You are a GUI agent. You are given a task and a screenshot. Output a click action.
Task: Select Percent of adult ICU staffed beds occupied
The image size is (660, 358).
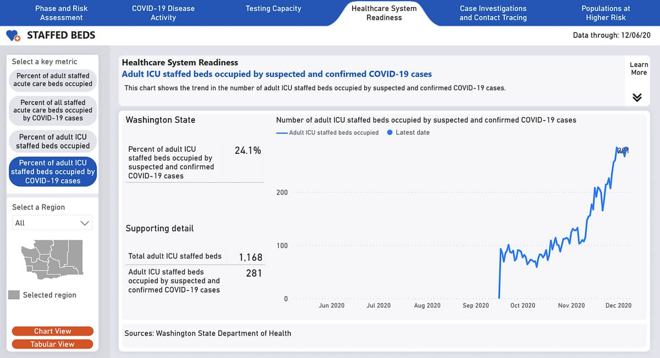(x=53, y=141)
